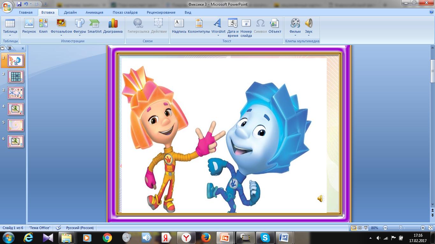Image resolution: width=435 pixels, height=244 pixels.
Task: Switch to slide sorter view
Action: (x=360, y=228)
